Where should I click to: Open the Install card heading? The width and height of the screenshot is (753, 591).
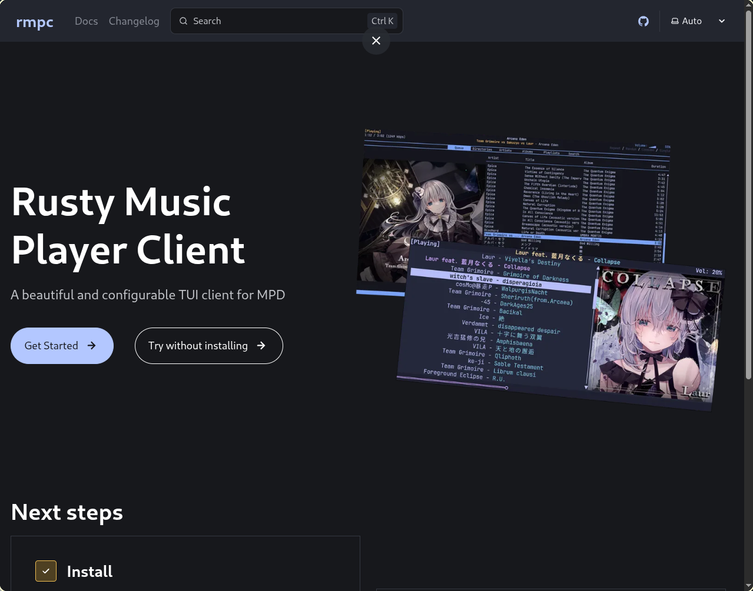coord(89,572)
